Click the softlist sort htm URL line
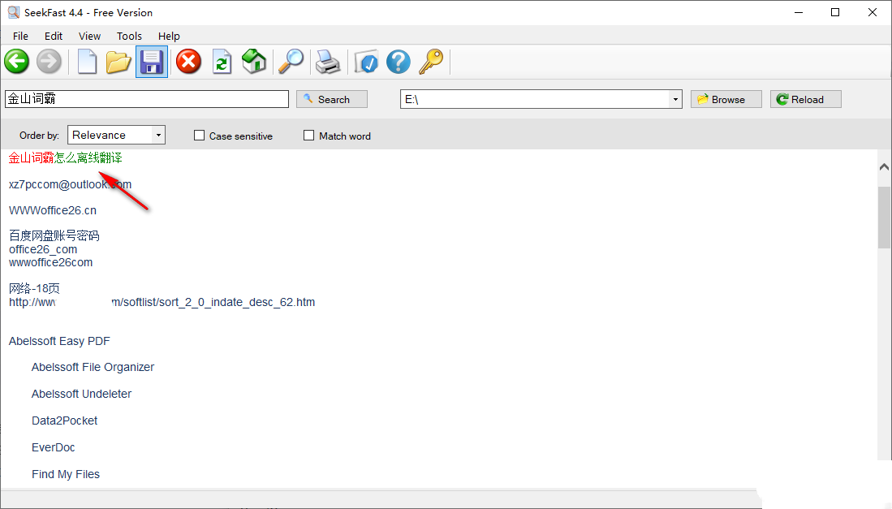 [162, 302]
